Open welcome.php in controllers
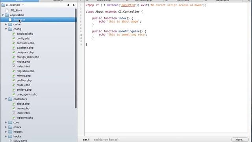Image resolution: width=252 pixels, height=142 pixels. point(25,118)
